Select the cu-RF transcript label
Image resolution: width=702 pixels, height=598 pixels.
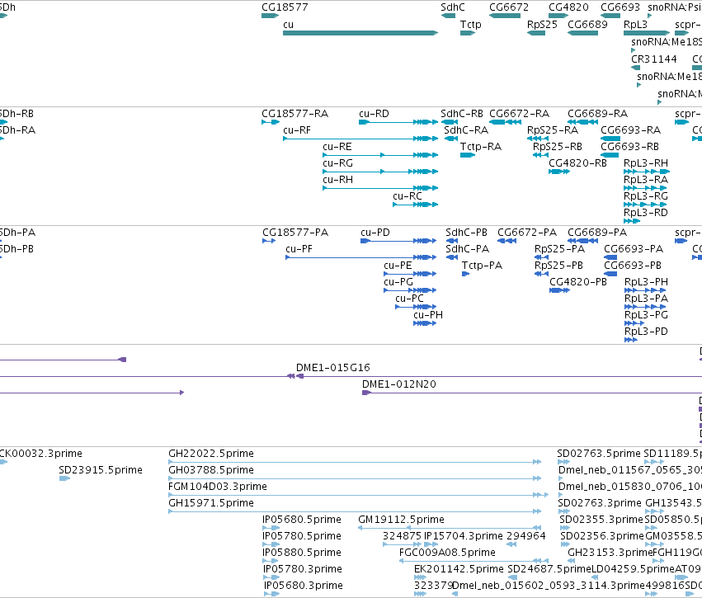pyautogui.click(x=297, y=130)
